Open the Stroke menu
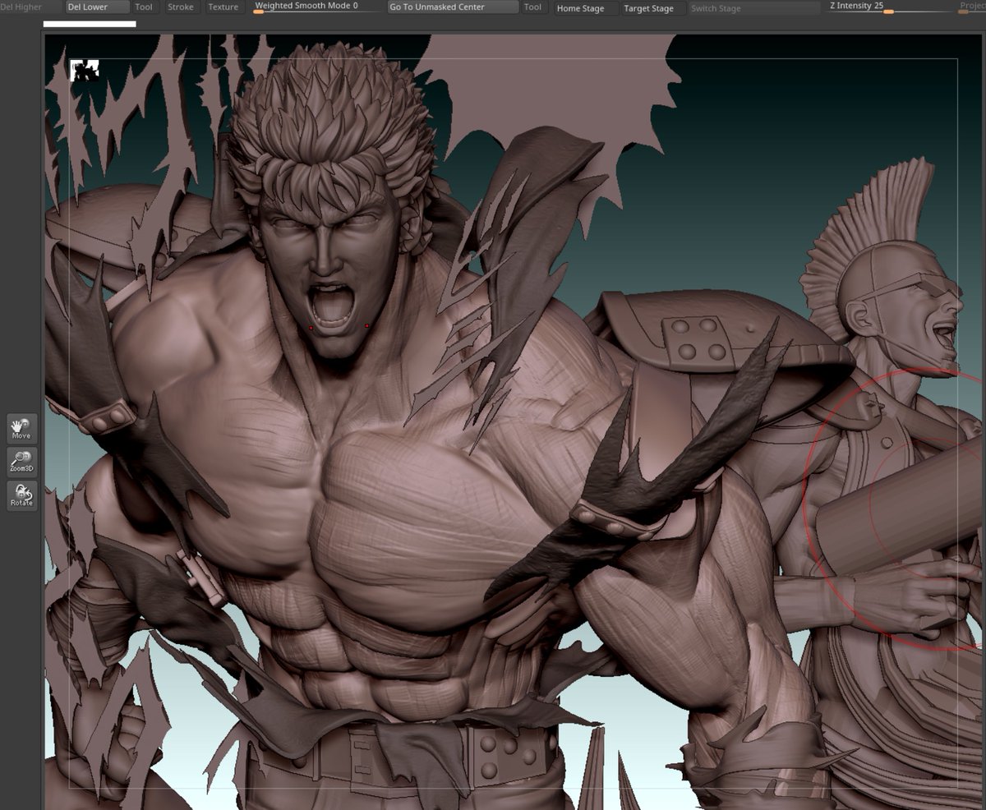 (181, 7)
